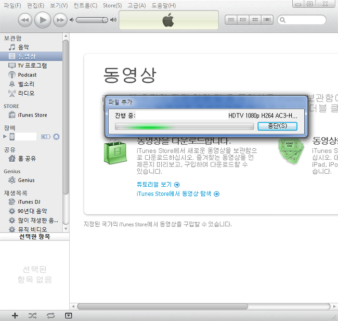Viewport: 338px width, 321px height.
Task: Open the 고급(A) menu
Action: tap(136, 5)
